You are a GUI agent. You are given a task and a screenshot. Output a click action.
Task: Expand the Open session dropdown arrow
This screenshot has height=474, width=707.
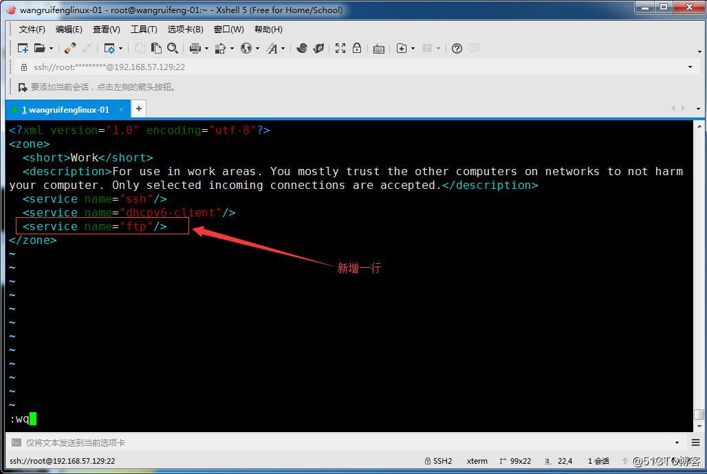tap(51, 48)
